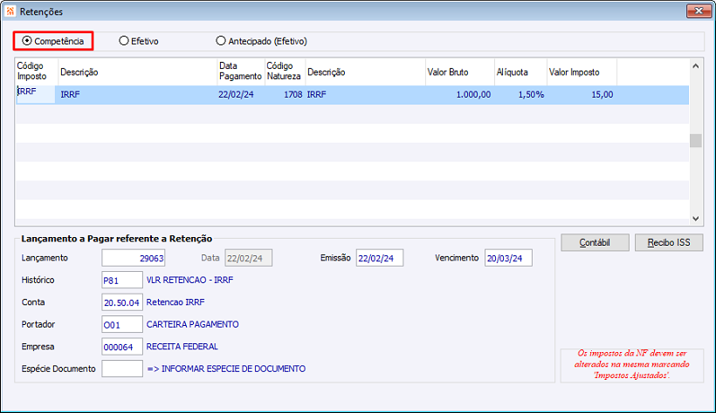Click the red Impostos Ajustados note
This screenshot has height=413, width=716.
[x=632, y=364]
